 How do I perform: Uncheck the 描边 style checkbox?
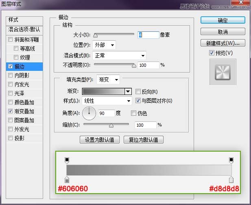click(10, 66)
